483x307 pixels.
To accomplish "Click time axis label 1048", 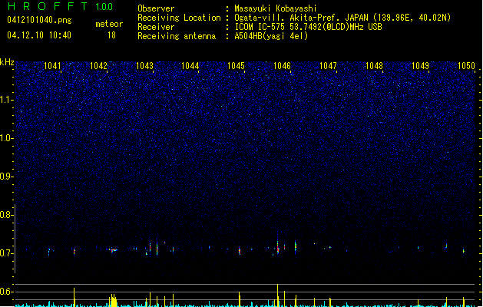I will (x=374, y=66).
